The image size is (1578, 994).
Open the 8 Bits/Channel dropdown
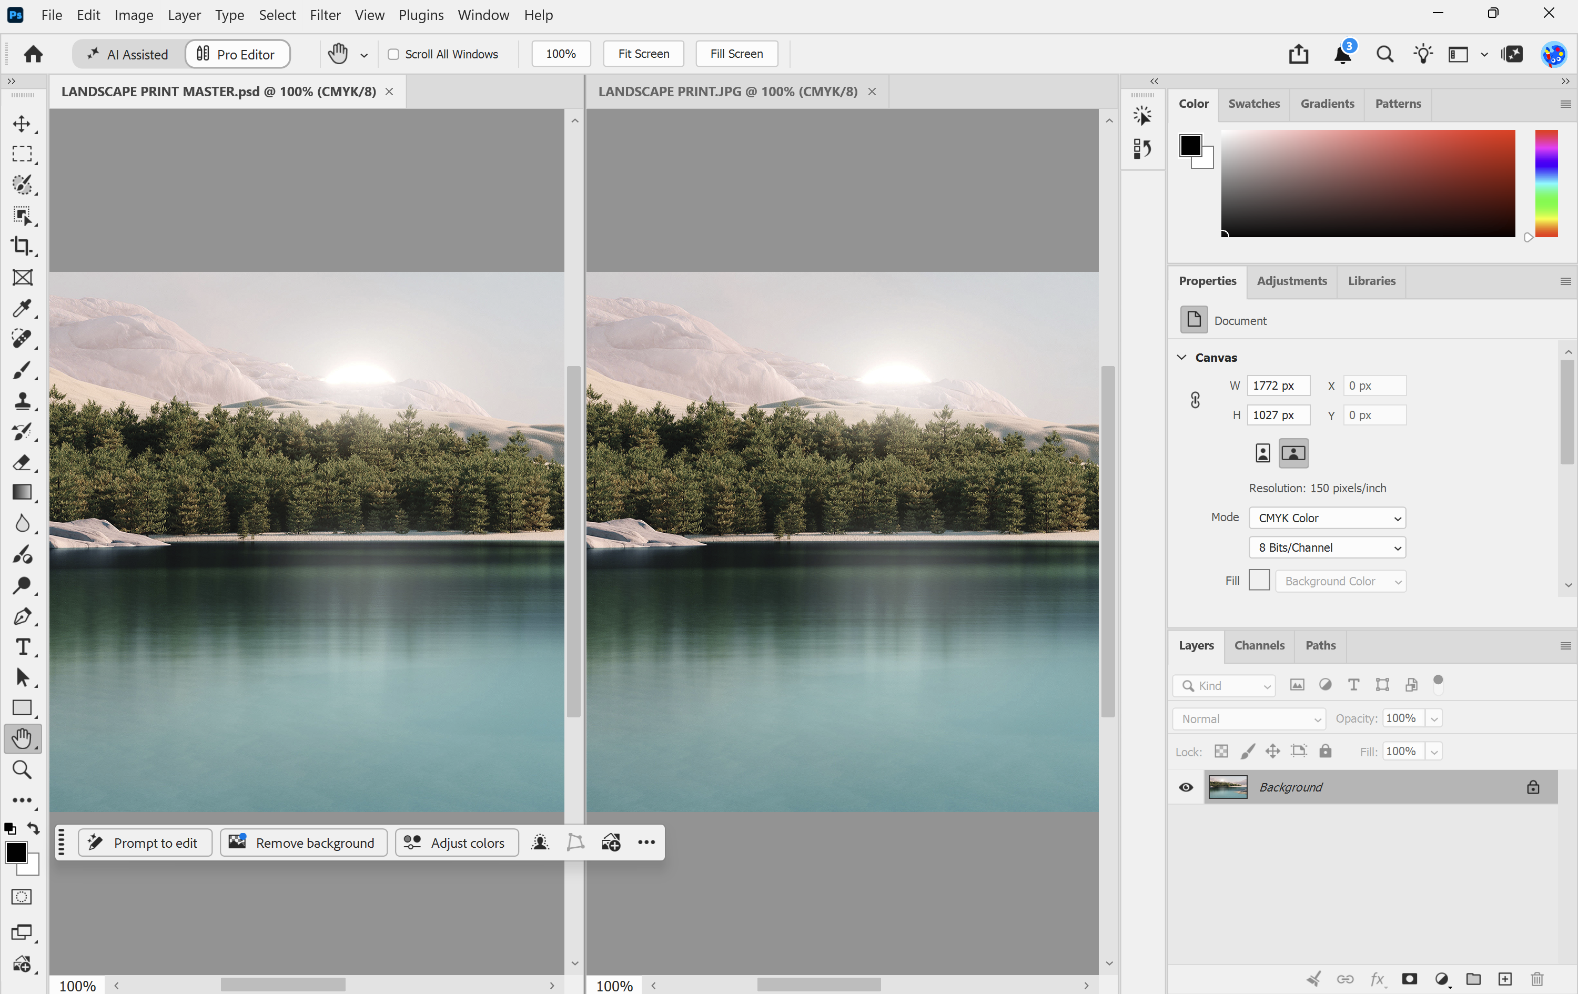tap(1327, 547)
